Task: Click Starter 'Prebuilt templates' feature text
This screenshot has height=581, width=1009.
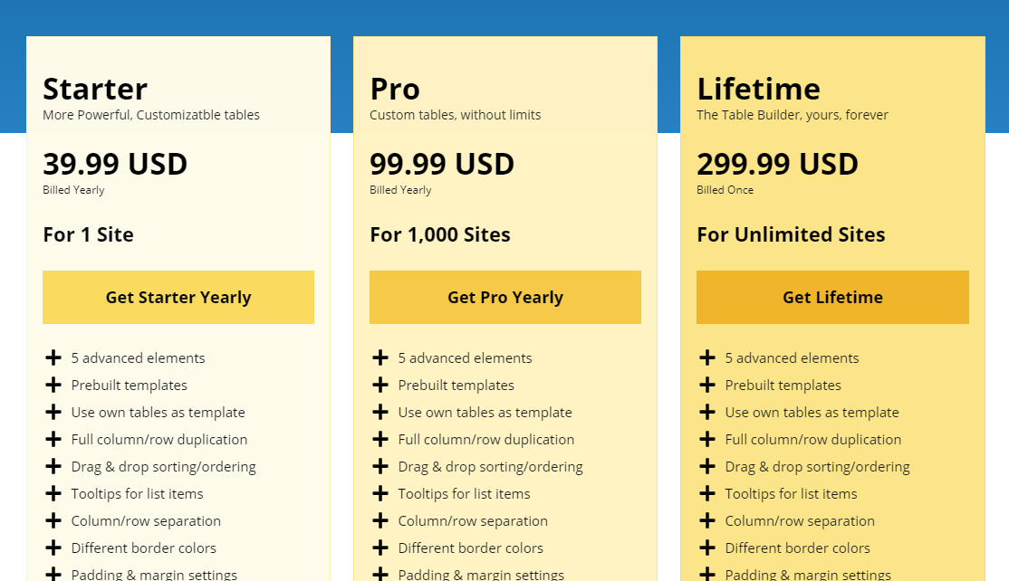Action: coord(130,385)
